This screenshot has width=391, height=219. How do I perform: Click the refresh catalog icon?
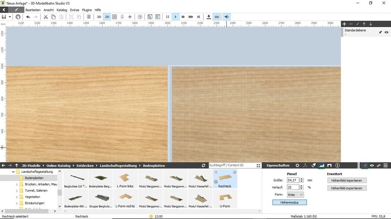click(203, 165)
